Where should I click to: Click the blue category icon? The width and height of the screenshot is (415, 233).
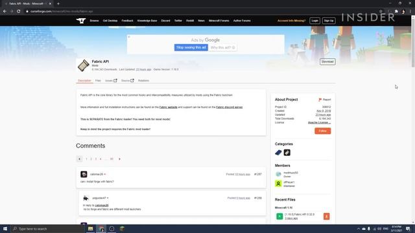[x=278, y=153]
